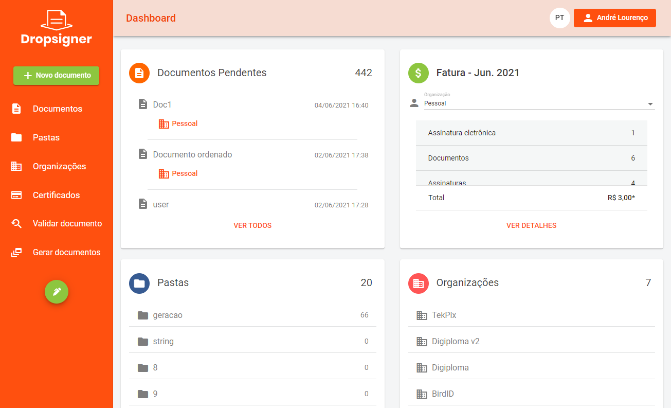Open the geracao folder row
This screenshot has width=671, height=408.
click(252, 315)
